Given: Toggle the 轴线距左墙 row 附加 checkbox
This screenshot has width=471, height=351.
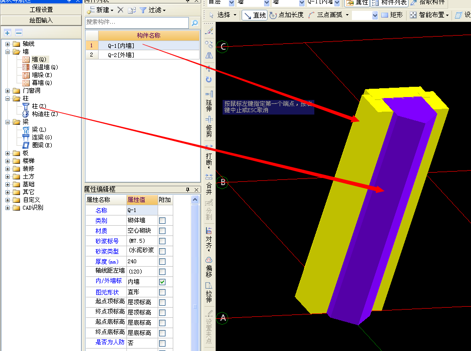Looking at the screenshot, I should click(x=162, y=272).
